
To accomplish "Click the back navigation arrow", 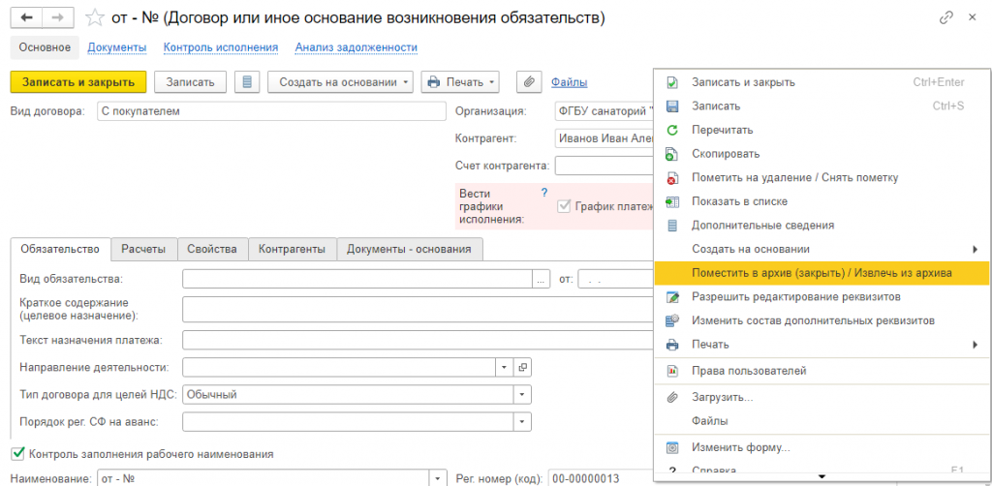I will point(26,17).
